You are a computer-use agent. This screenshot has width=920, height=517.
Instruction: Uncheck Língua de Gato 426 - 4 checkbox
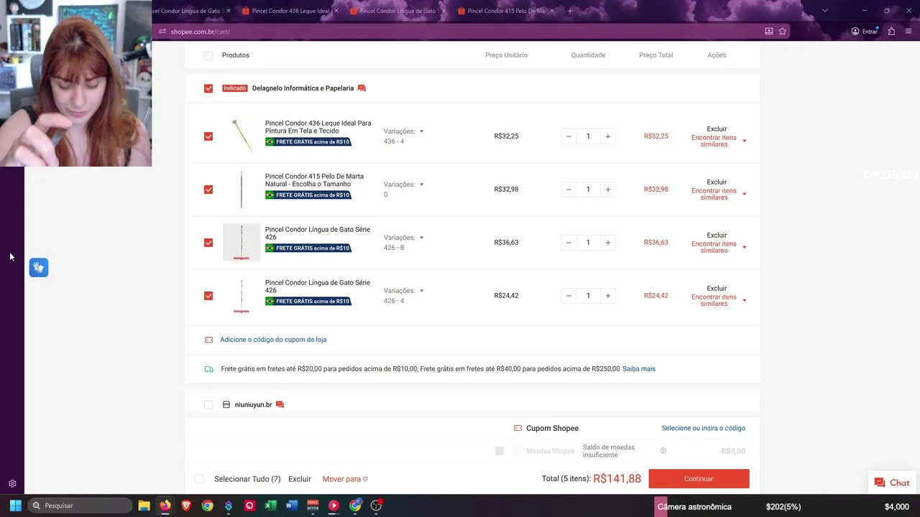208,296
